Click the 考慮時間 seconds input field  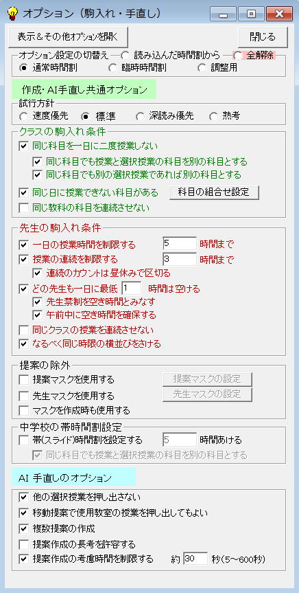(x=195, y=559)
